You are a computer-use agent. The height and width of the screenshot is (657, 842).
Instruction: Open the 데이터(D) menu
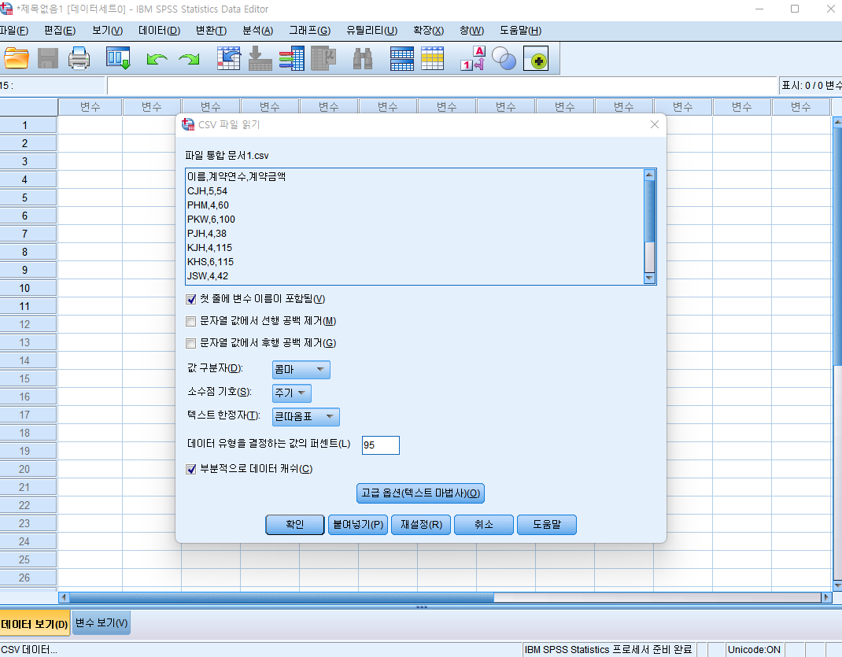coord(159,31)
